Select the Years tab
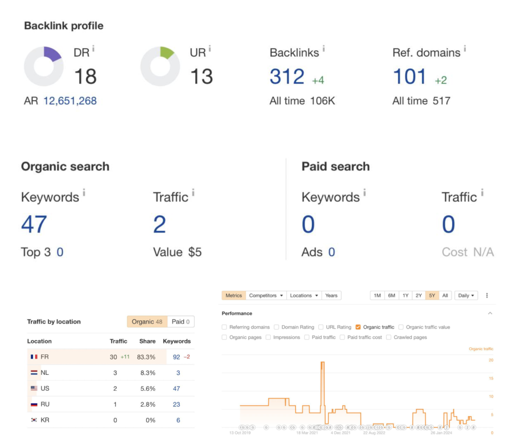The image size is (526, 436). 331,295
